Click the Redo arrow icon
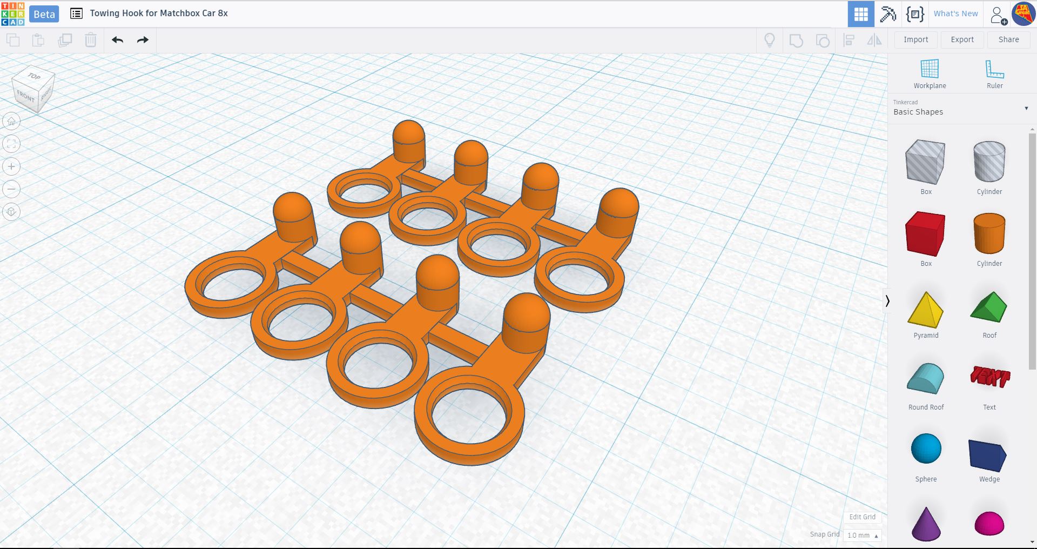Screen dimensions: 1037x549 click(143, 40)
